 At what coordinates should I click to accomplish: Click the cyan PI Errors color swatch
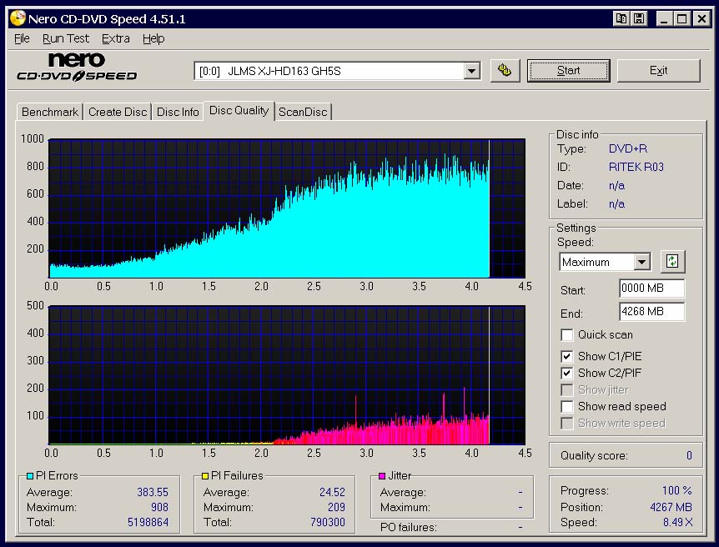click(30, 476)
